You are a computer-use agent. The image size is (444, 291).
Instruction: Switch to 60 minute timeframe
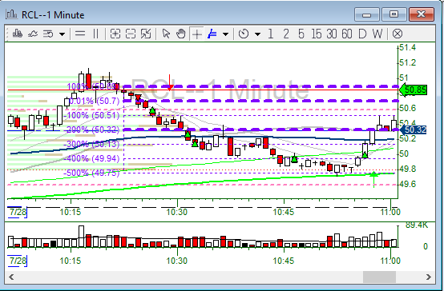point(346,34)
